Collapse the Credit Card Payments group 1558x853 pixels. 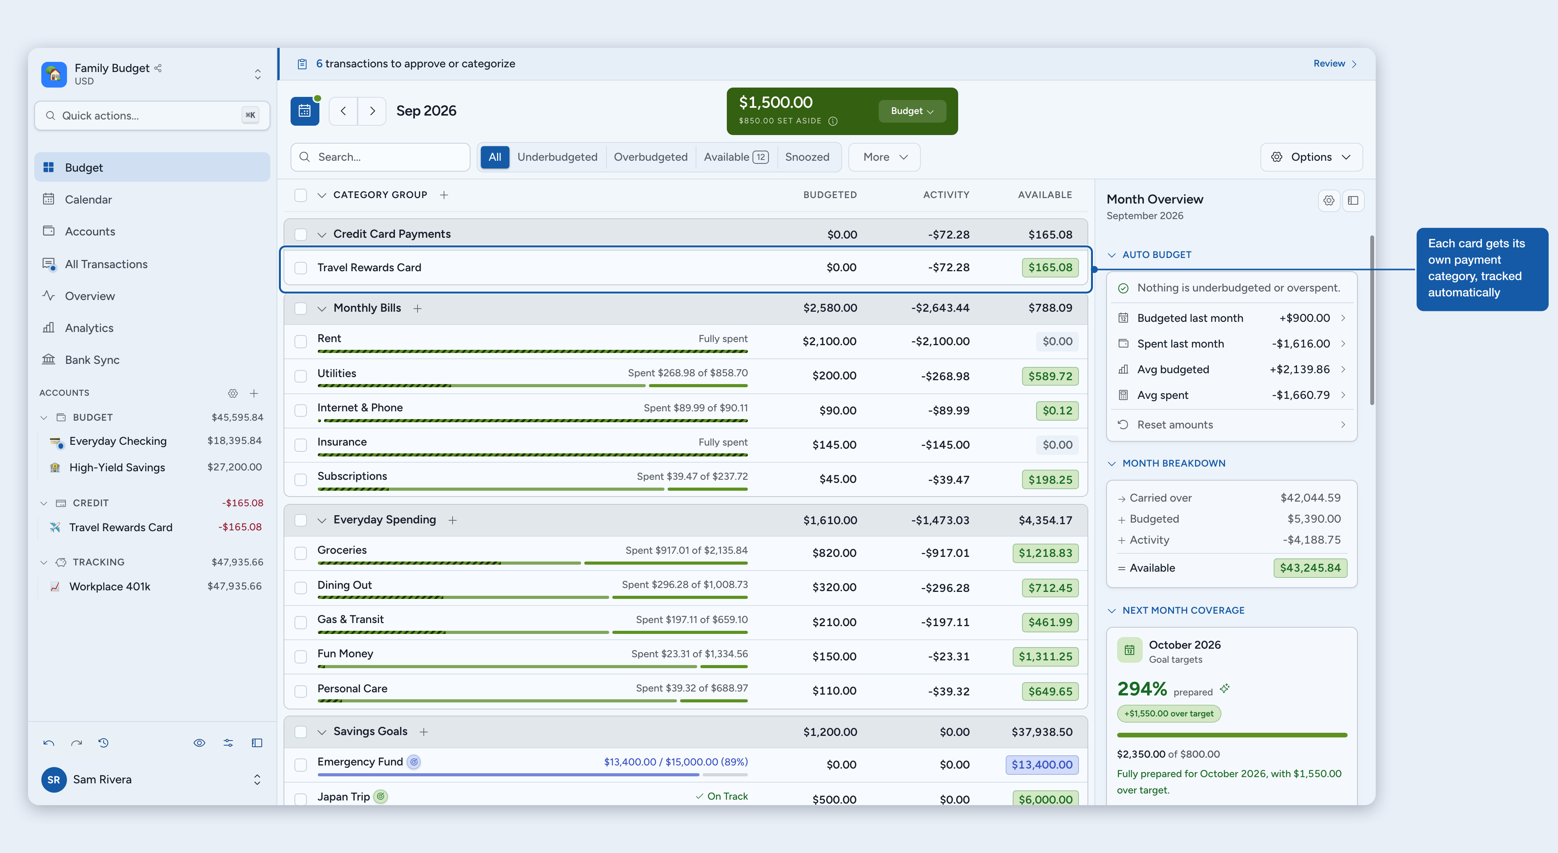click(322, 234)
